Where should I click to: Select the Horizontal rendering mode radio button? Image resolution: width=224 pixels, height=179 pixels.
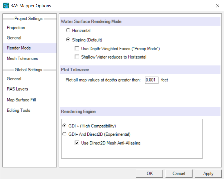68,30
